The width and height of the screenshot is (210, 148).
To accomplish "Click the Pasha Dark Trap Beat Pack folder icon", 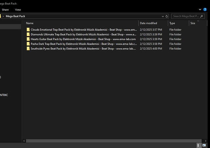I will pos(28,44).
